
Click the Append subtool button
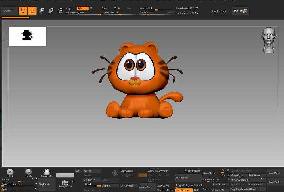[110, 186]
